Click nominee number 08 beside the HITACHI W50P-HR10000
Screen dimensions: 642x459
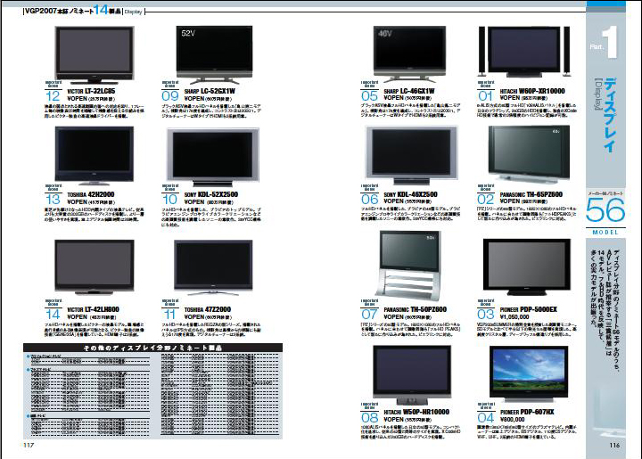tap(369, 418)
